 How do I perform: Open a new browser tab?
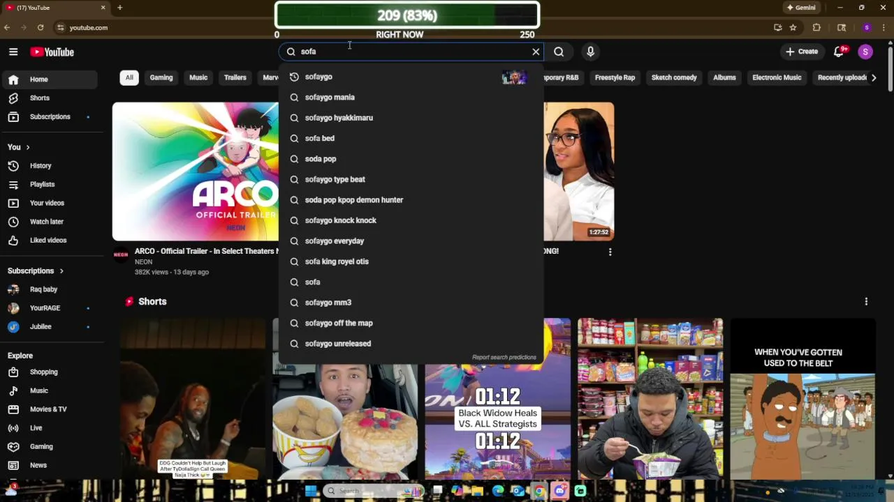tap(119, 8)
